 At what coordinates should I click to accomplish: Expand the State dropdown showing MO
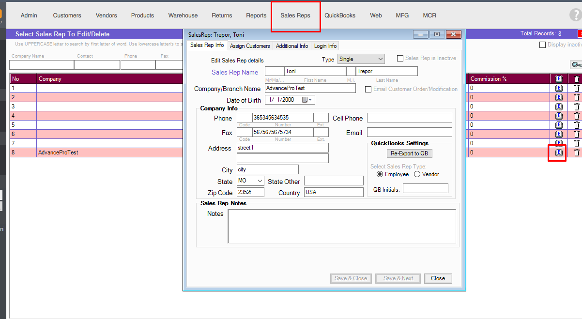[x=250, y=181]
